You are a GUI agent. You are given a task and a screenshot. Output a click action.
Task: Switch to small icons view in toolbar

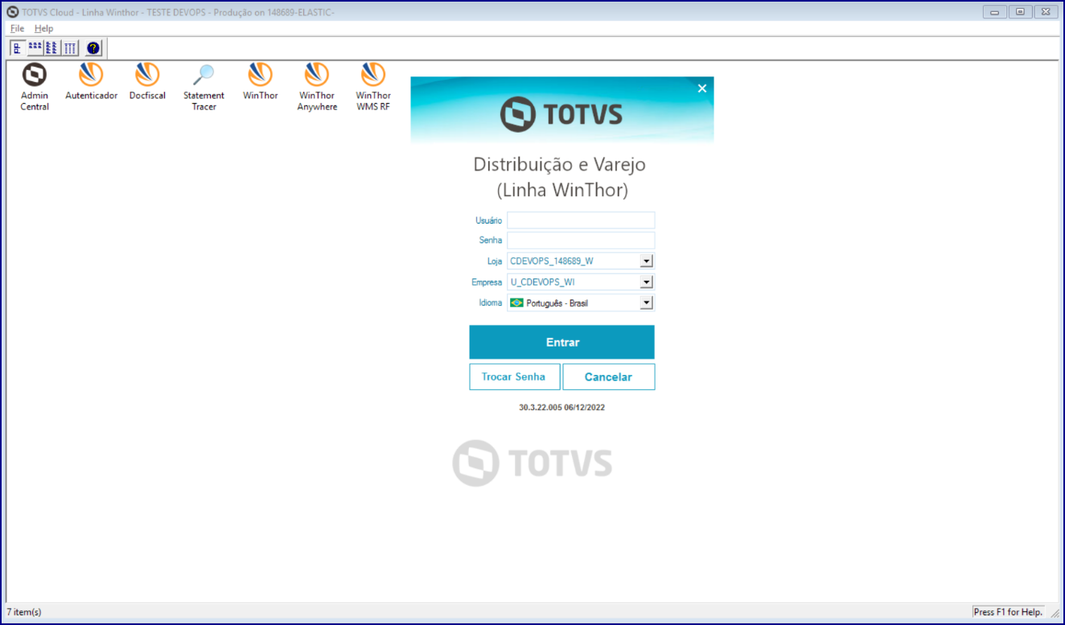pos(35,48)
